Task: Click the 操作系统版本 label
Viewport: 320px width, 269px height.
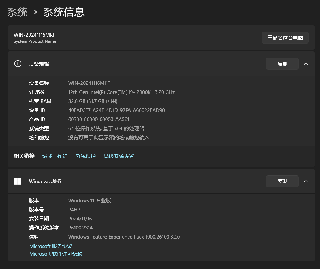Action: (44, 228)
